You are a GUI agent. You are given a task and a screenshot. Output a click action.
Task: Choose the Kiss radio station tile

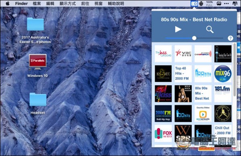163,94
